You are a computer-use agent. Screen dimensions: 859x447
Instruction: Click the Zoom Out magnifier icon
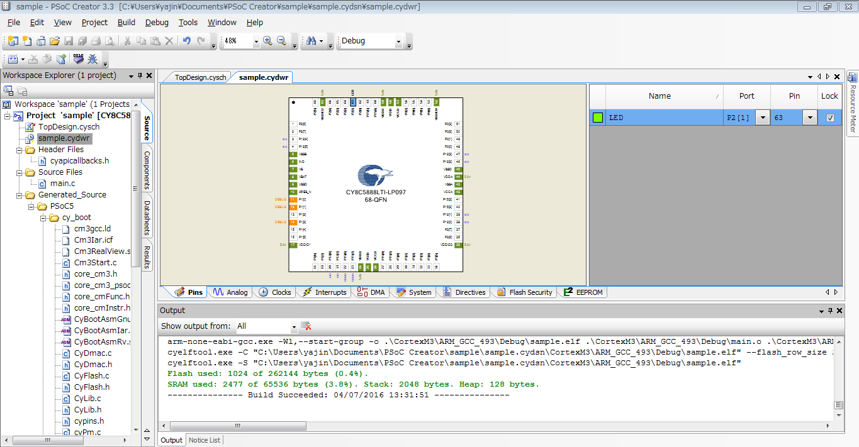pos(281,41)
